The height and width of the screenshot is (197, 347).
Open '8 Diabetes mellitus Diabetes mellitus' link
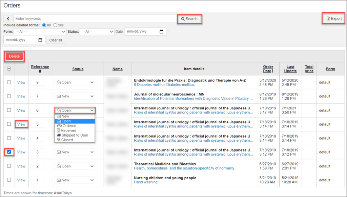(x=164, y=85)
